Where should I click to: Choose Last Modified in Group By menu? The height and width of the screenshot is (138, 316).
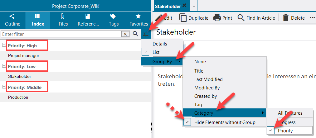(x=208, y=79)
